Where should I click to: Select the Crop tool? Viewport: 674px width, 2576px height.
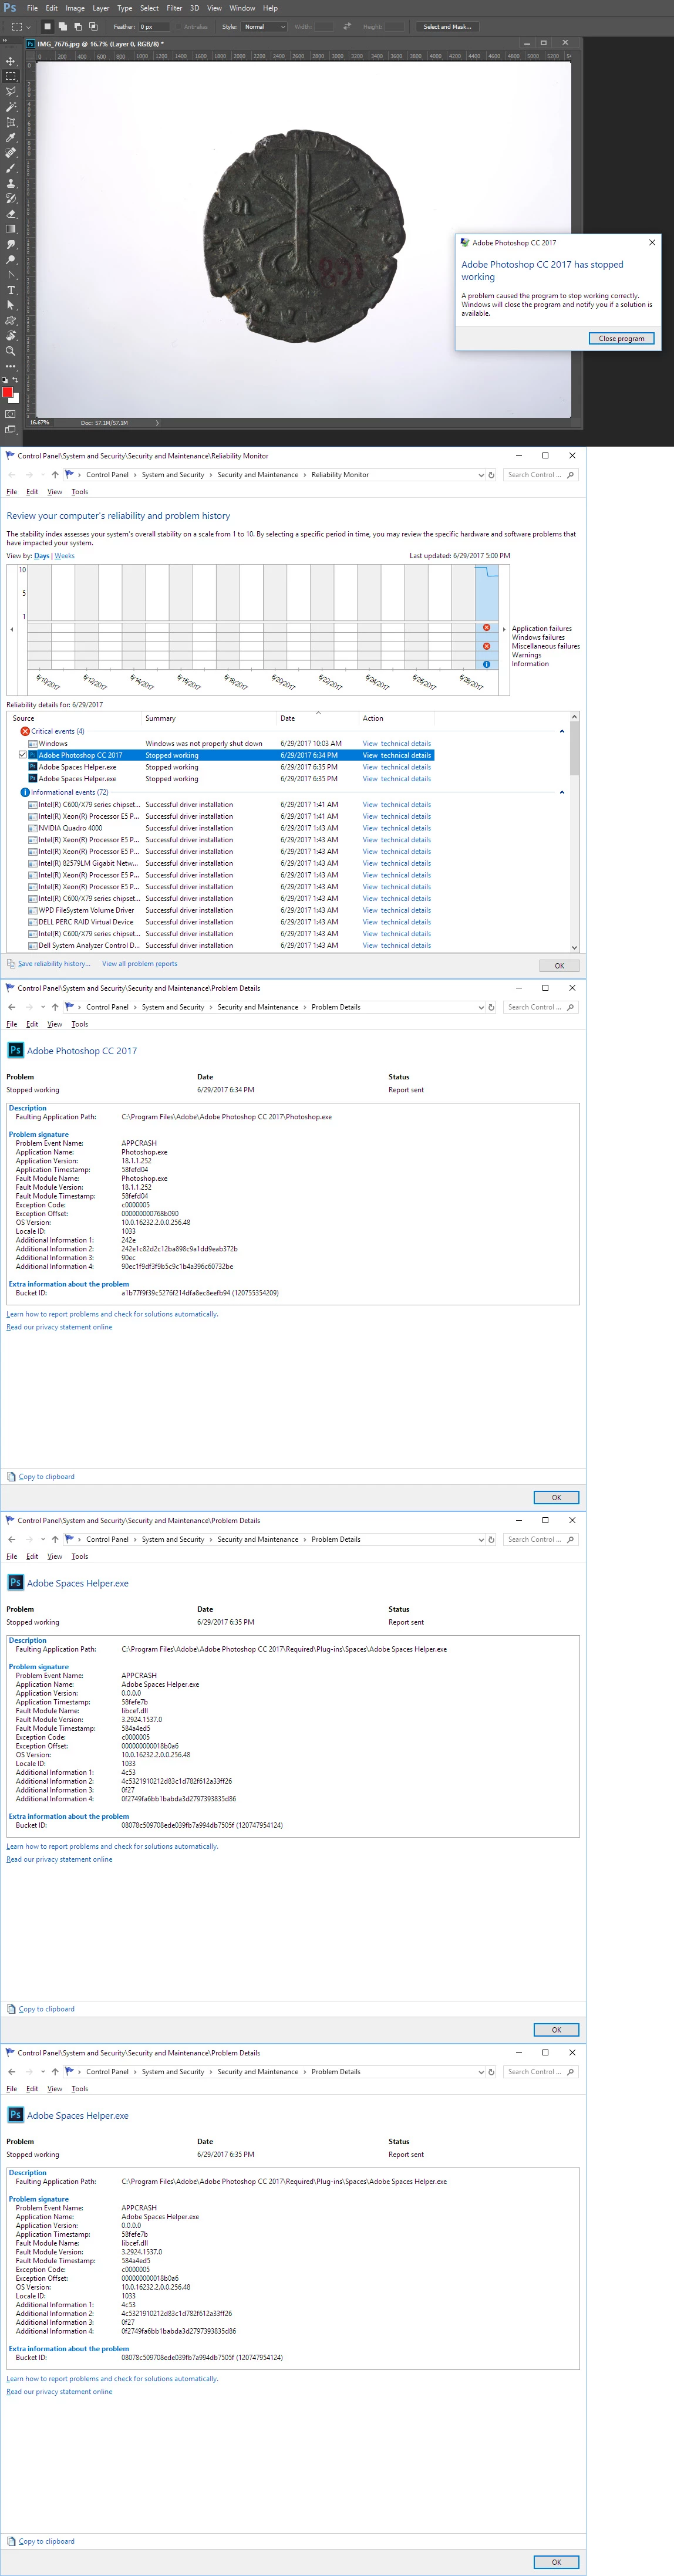click(x=11, y=122)
